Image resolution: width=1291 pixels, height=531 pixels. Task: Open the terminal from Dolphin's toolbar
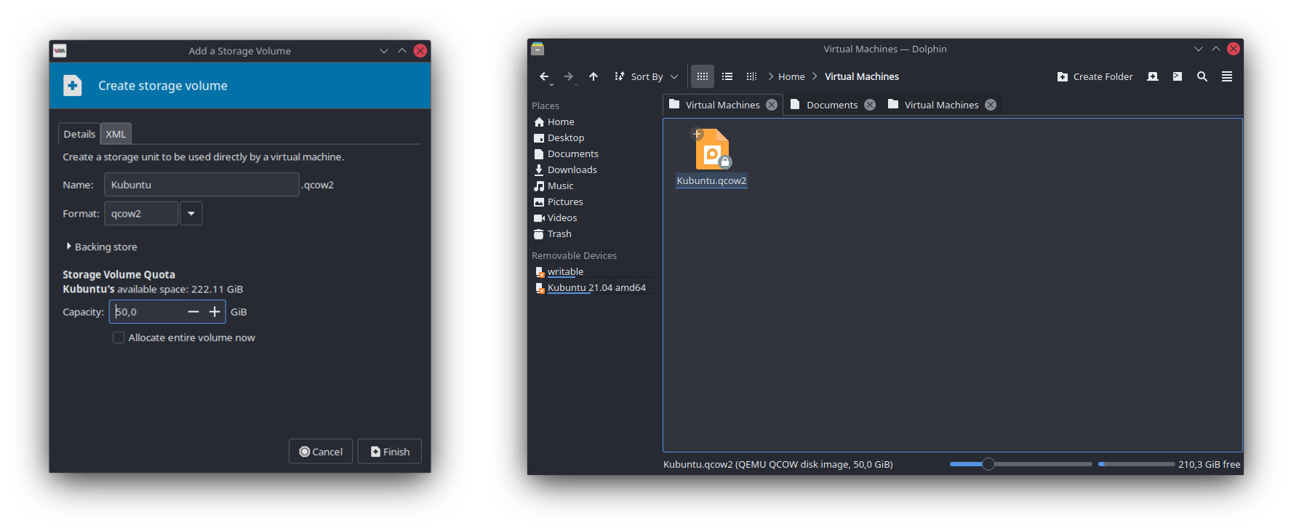[1178, 76]
